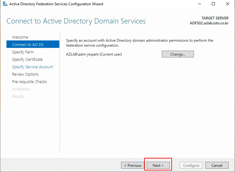The width and height of the screenshot is (235, 172).
Task: Advance with the Next button
Action: tap(158, 165)
